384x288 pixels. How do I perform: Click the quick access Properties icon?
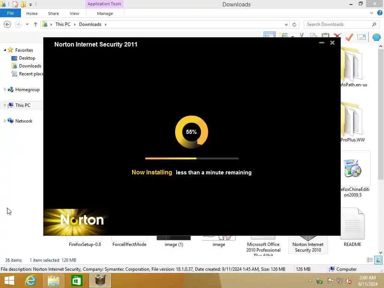pos(15,4)
